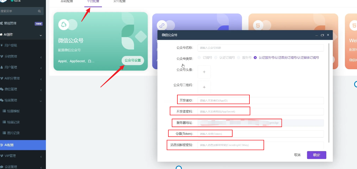Click the magnifier icon in the menu search
Image resolution: width=357 pixels, height=169 pixels.
tap(39, 11)
